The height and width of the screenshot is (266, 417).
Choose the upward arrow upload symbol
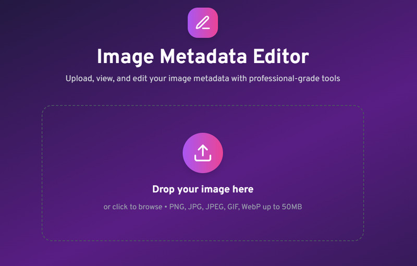click(203, 153)
